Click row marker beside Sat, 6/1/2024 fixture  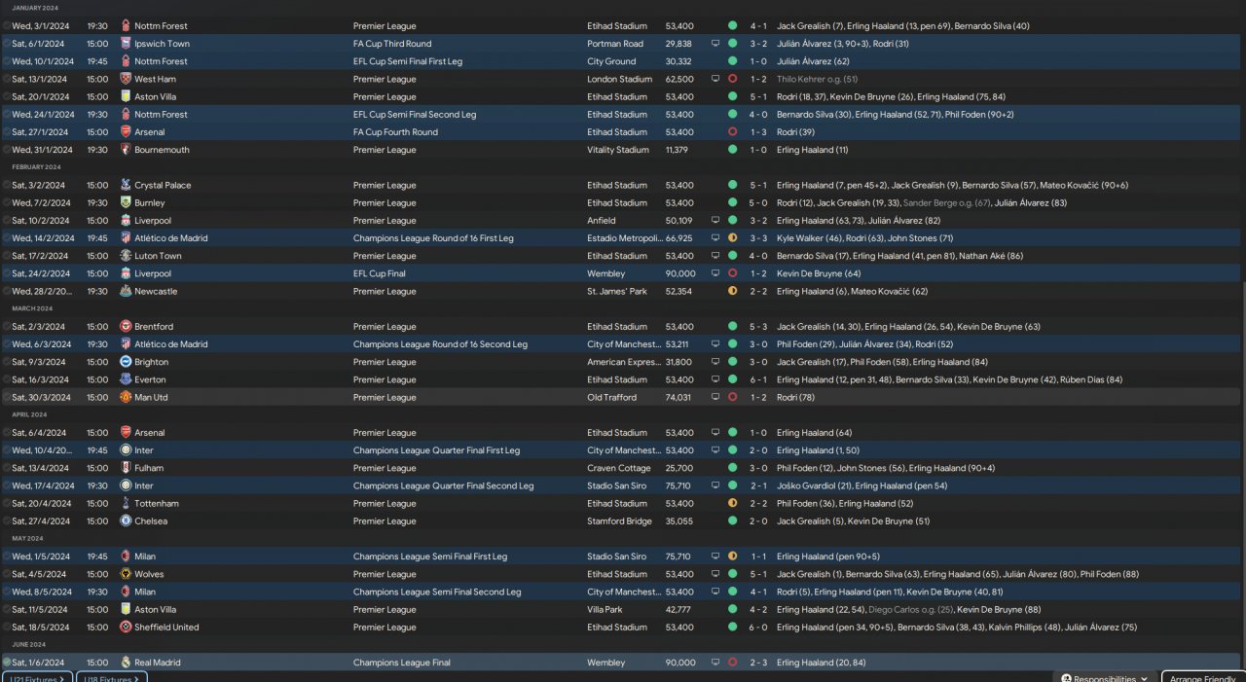click(7, 44)
